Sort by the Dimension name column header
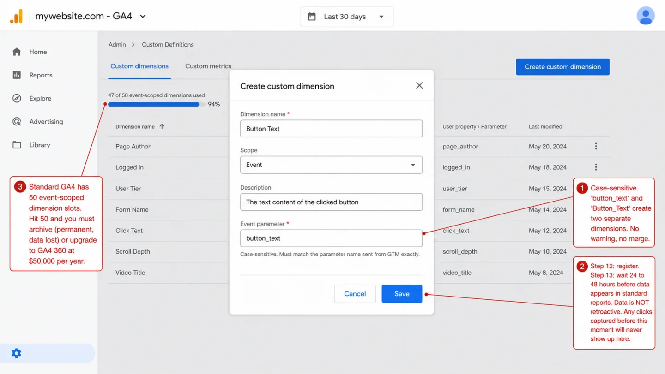The width and height of the screenshot is (665, 374). point(135,126)
